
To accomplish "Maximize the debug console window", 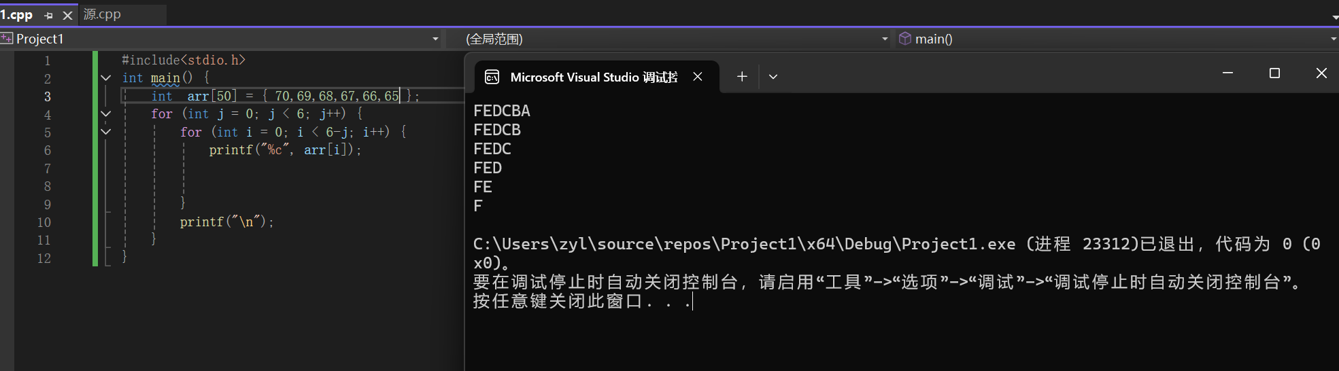I will 1274,73.
